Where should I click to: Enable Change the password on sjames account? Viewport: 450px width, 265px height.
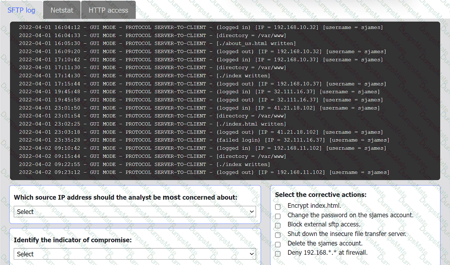(278, 216)
